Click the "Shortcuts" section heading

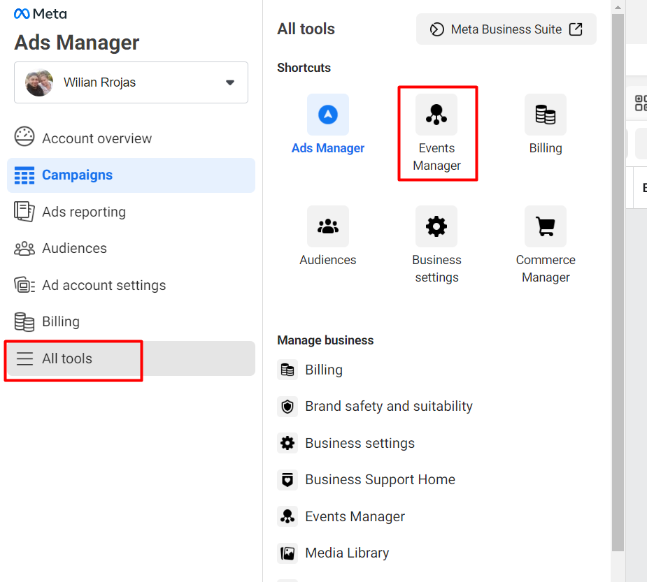(304, 68)
